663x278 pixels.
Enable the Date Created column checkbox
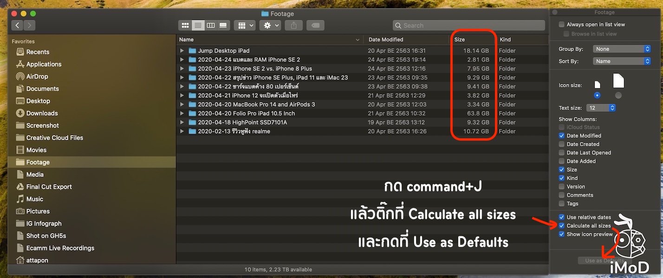[x=562, y=144]
